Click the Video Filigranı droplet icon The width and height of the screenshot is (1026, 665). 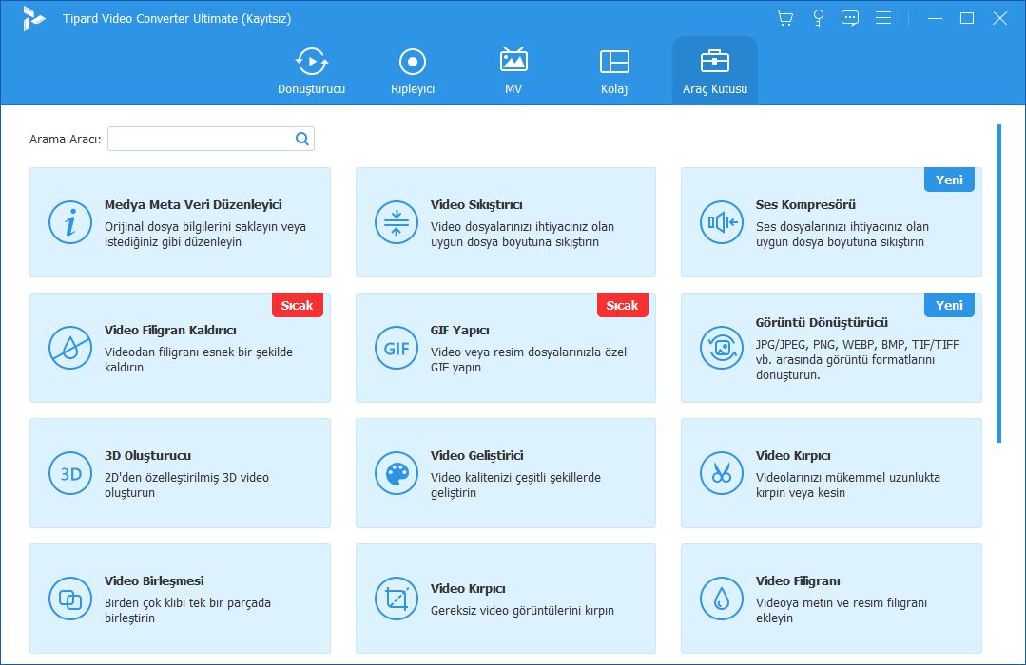coord(721,598)
